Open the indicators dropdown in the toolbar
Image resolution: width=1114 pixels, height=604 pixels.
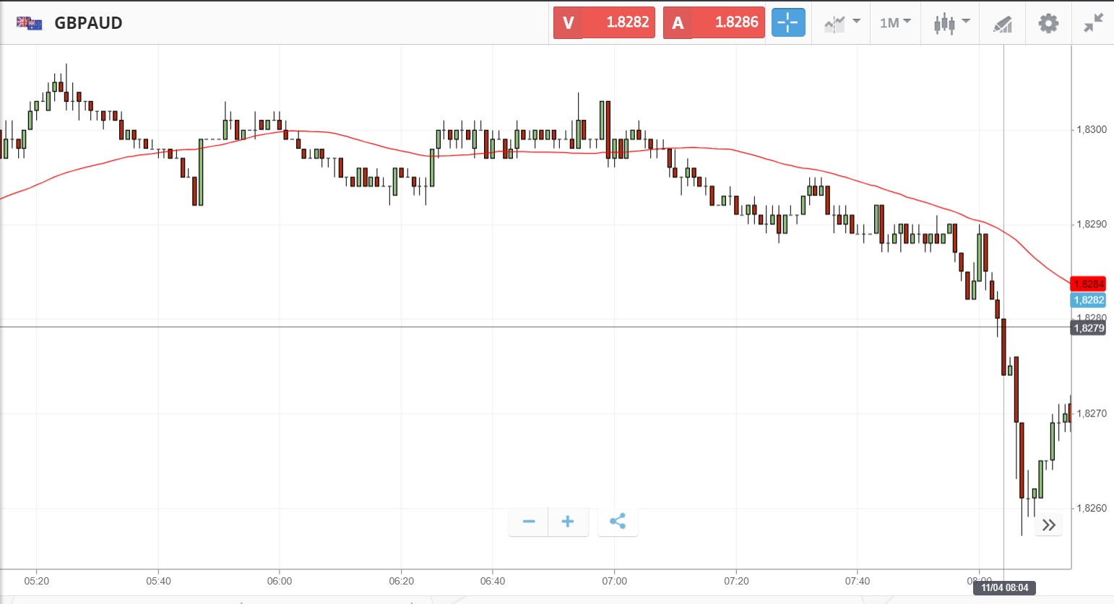coord(842,23)
